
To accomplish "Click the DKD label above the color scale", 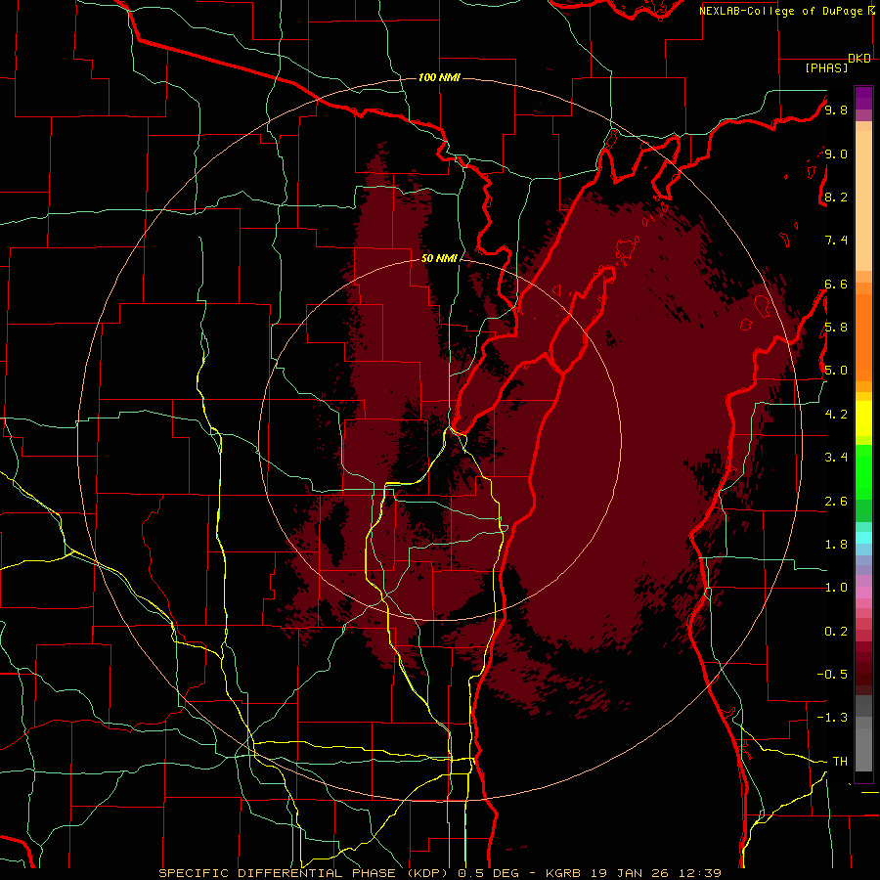I will (859, 59).
